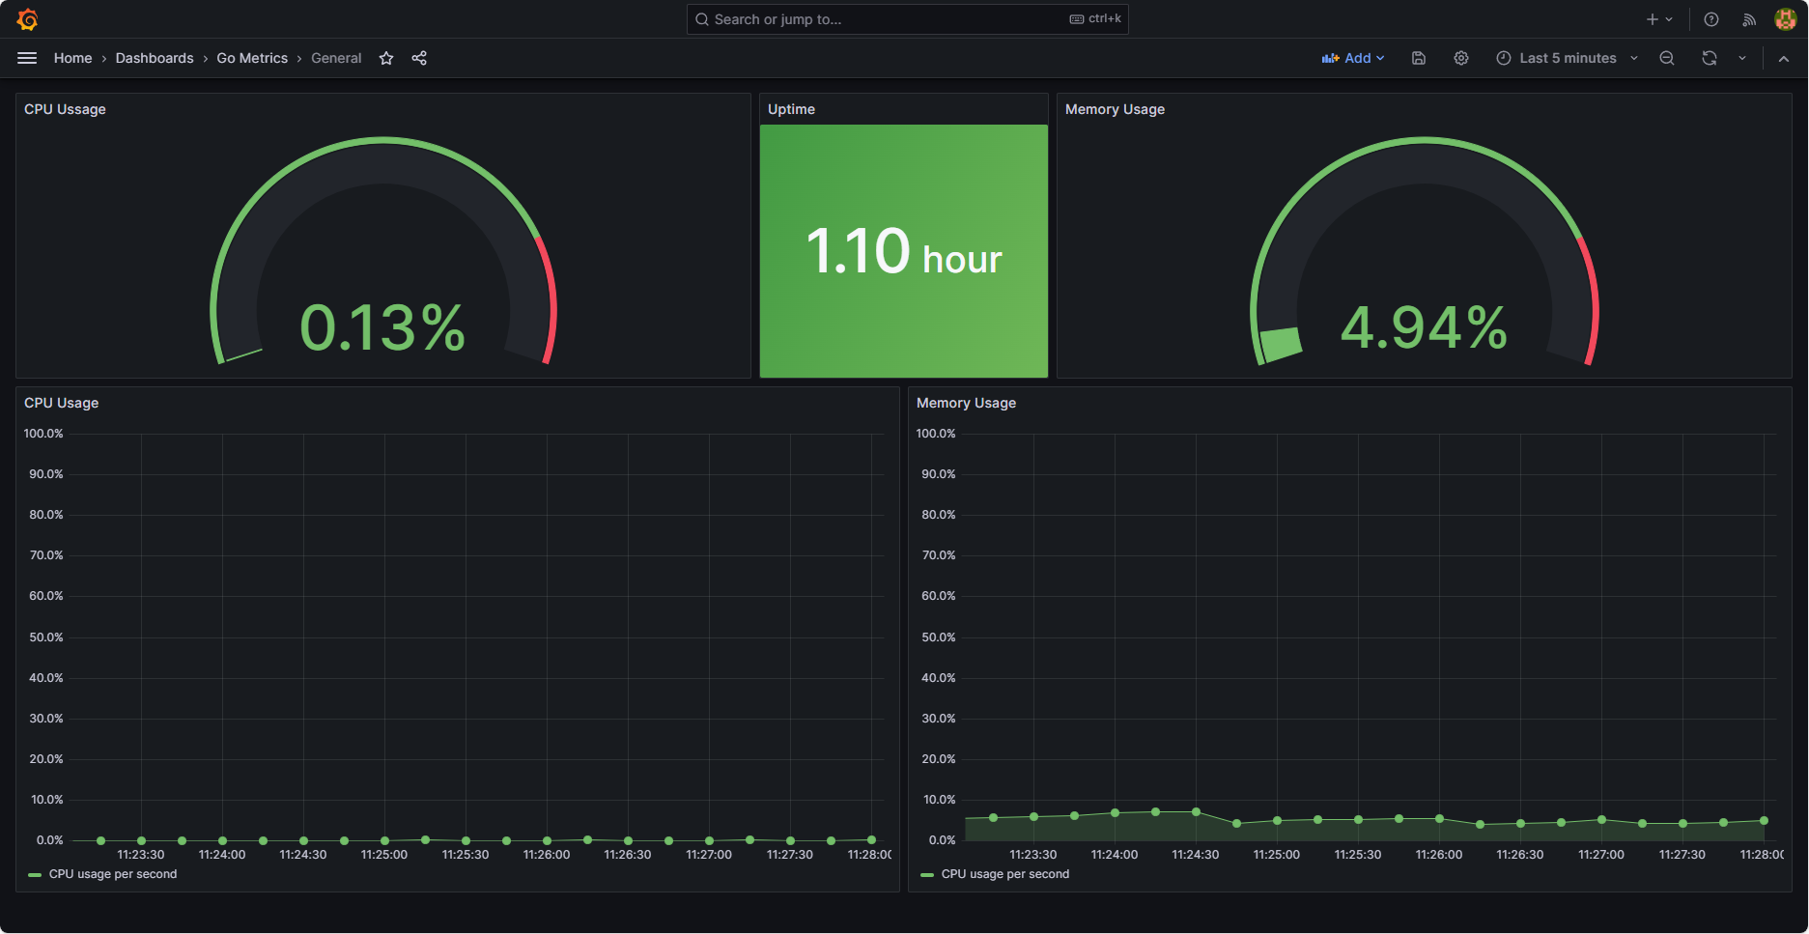The height and width of the screenshot is (934, 1809).
Task: Open the Add panel dropdown
Action: tap(1353, 58)
